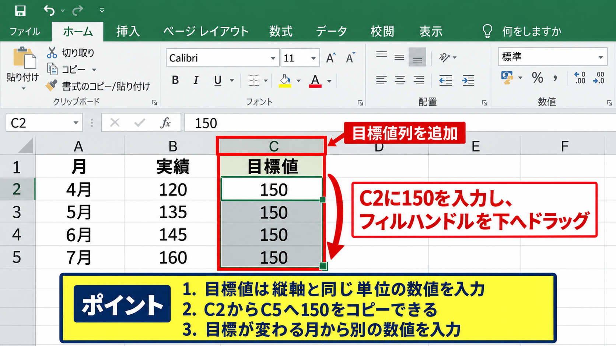The image size is (616, 346).
Task: Click the decrease decimal icon
Action: pos(599,78)
